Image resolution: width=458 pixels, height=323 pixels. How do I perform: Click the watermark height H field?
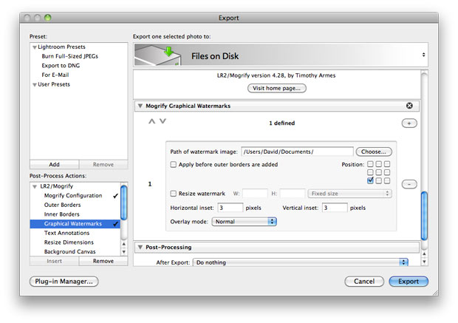pos(292,194)
